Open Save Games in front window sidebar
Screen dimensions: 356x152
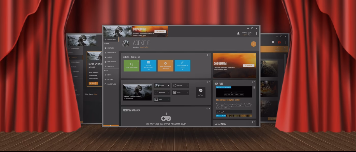(x=111, y=84)
